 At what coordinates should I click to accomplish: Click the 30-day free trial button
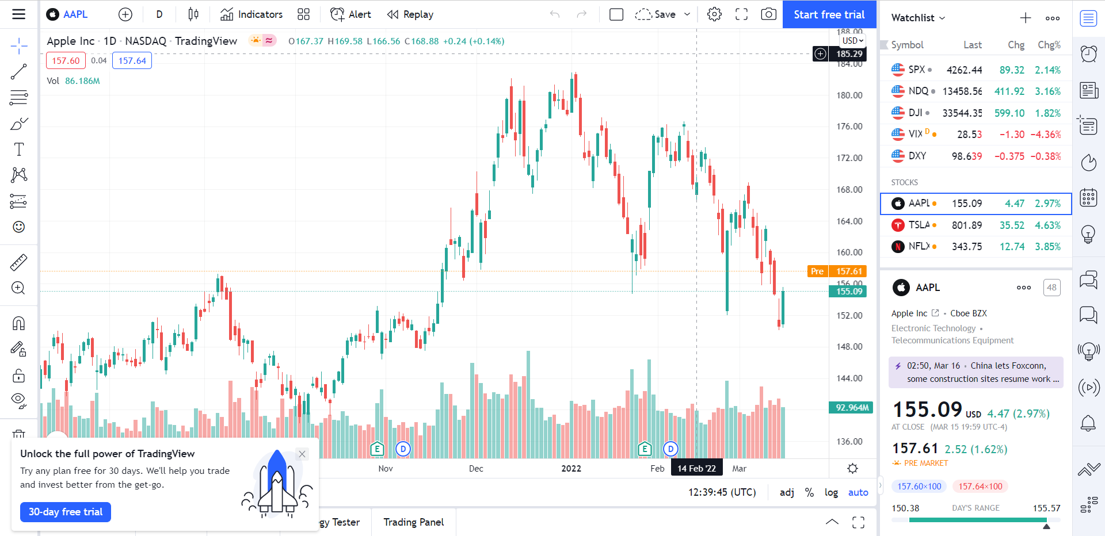[66, 512]
